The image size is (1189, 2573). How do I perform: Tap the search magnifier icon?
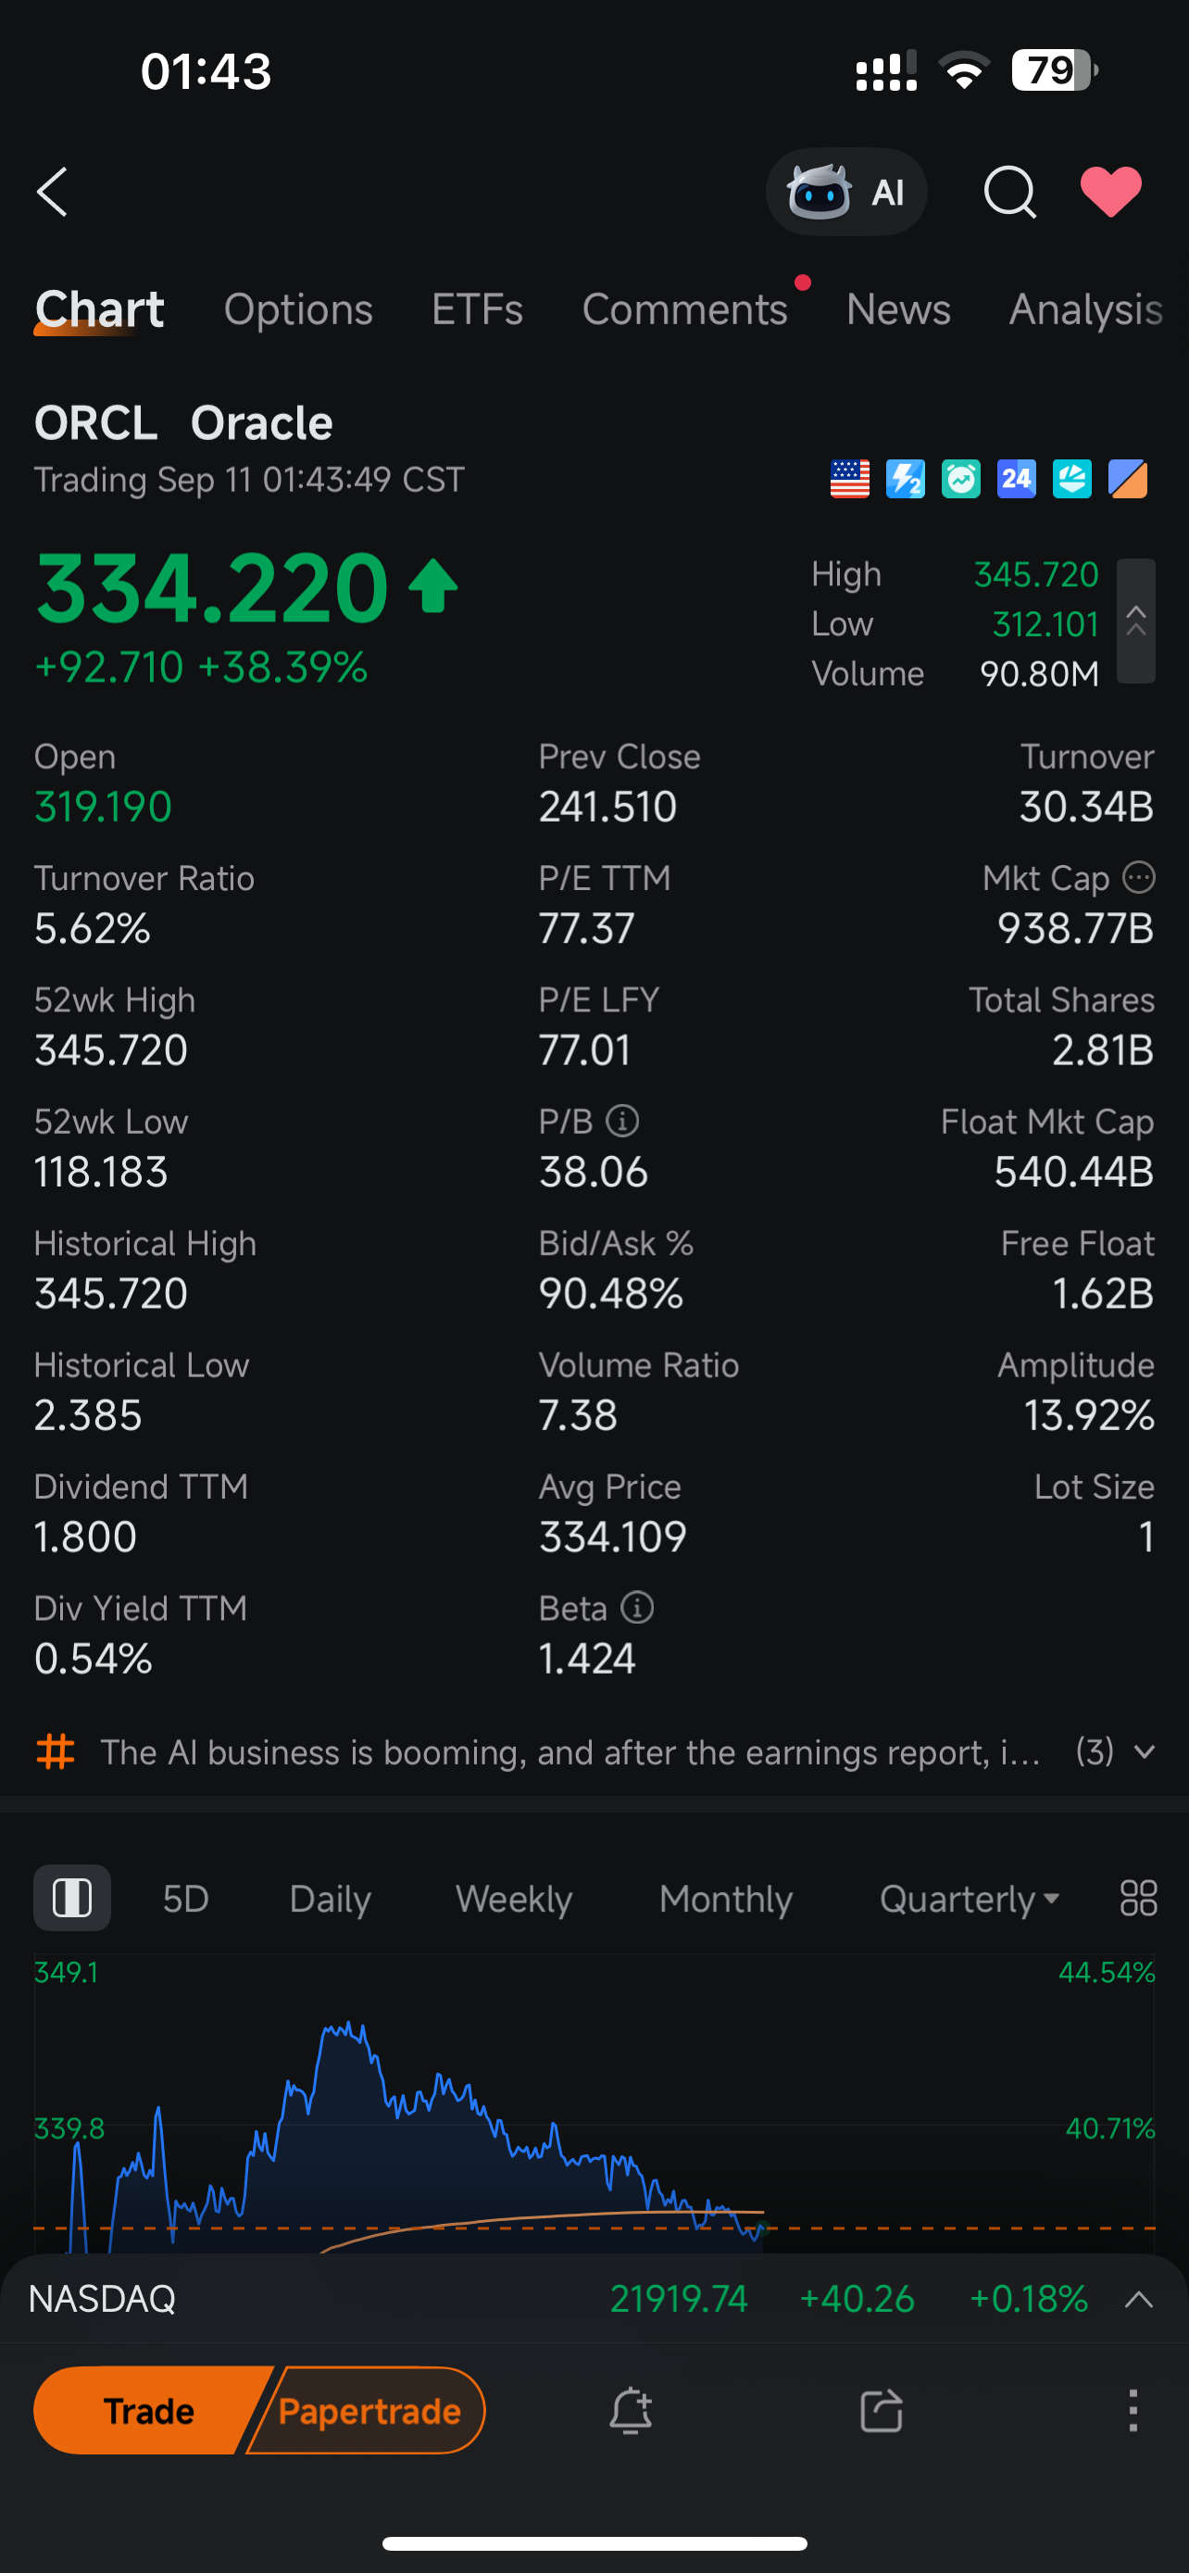click(x=1009, y=192)
